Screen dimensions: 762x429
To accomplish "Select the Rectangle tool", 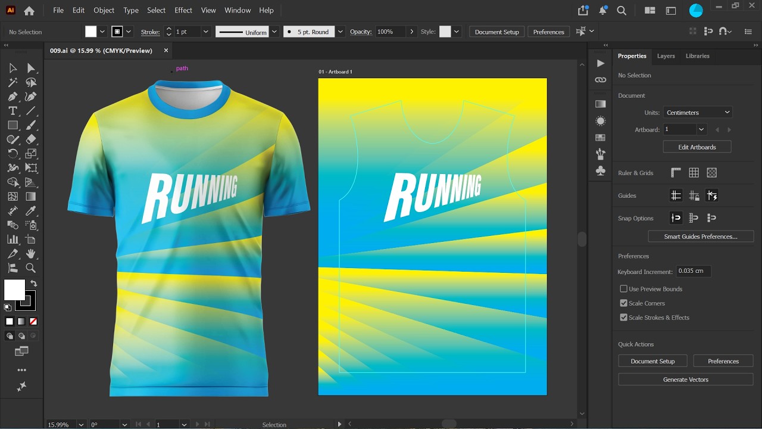I will [13, 125].
